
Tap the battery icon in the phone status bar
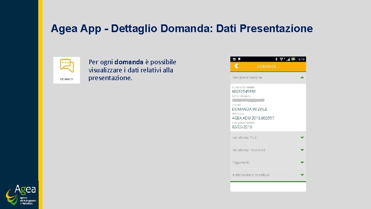pyautogui.click(x=293, y=59)
